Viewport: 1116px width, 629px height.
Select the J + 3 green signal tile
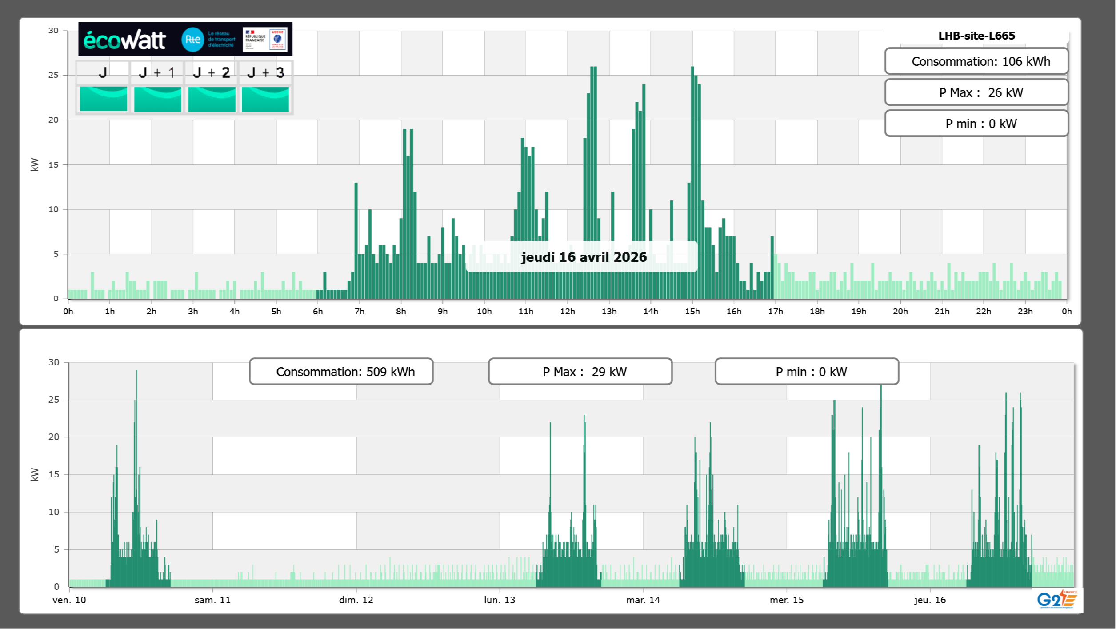coord(265,99)
